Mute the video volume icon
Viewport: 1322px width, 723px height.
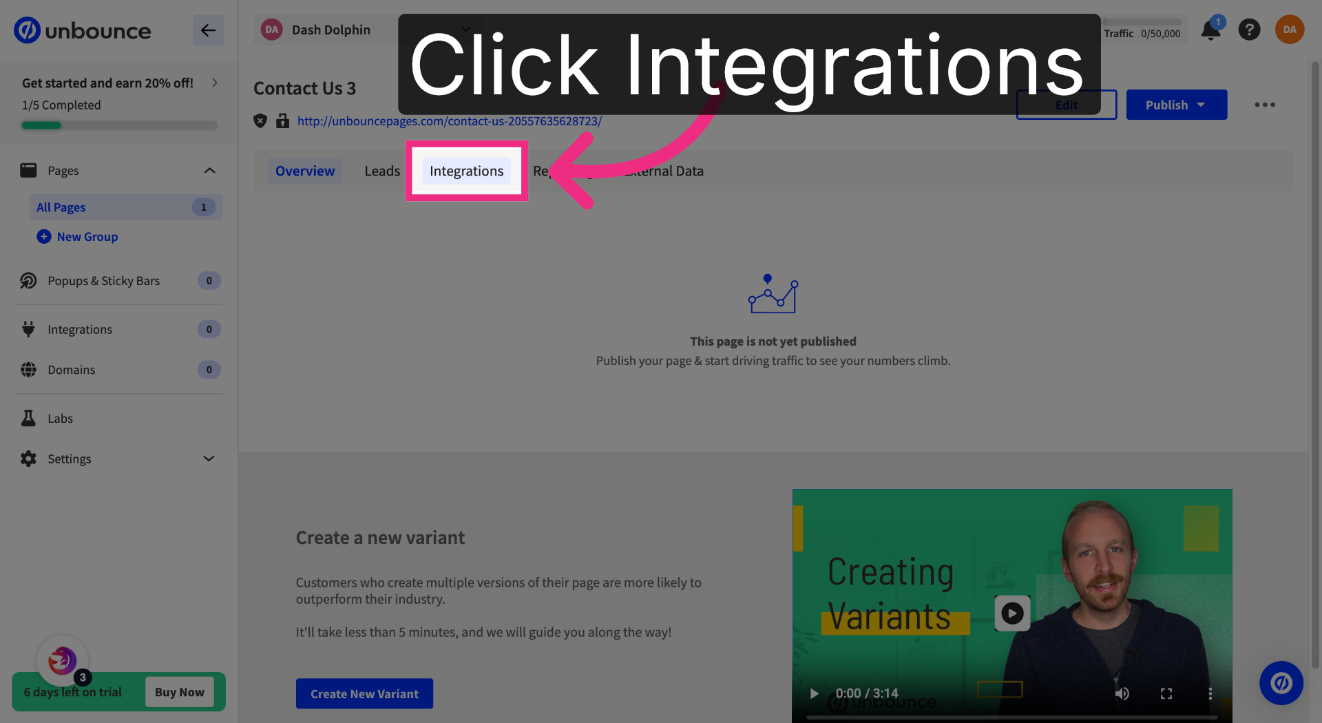pos(1122,693)
